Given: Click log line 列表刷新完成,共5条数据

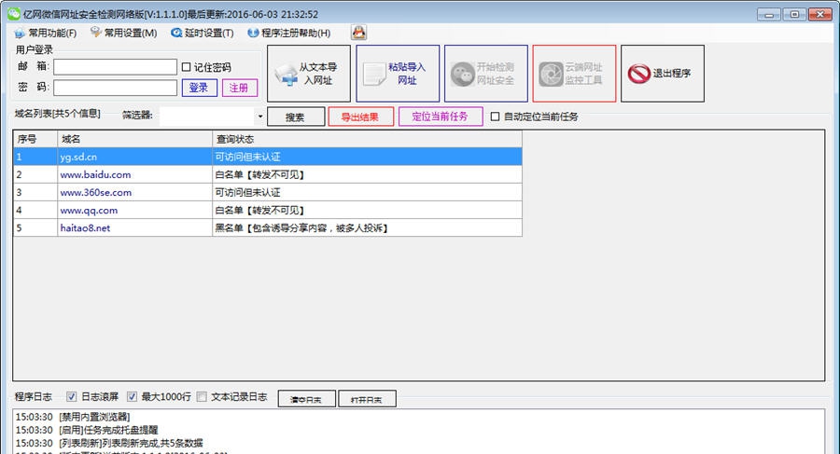Looking at the screenshot, I should point(109,444).
